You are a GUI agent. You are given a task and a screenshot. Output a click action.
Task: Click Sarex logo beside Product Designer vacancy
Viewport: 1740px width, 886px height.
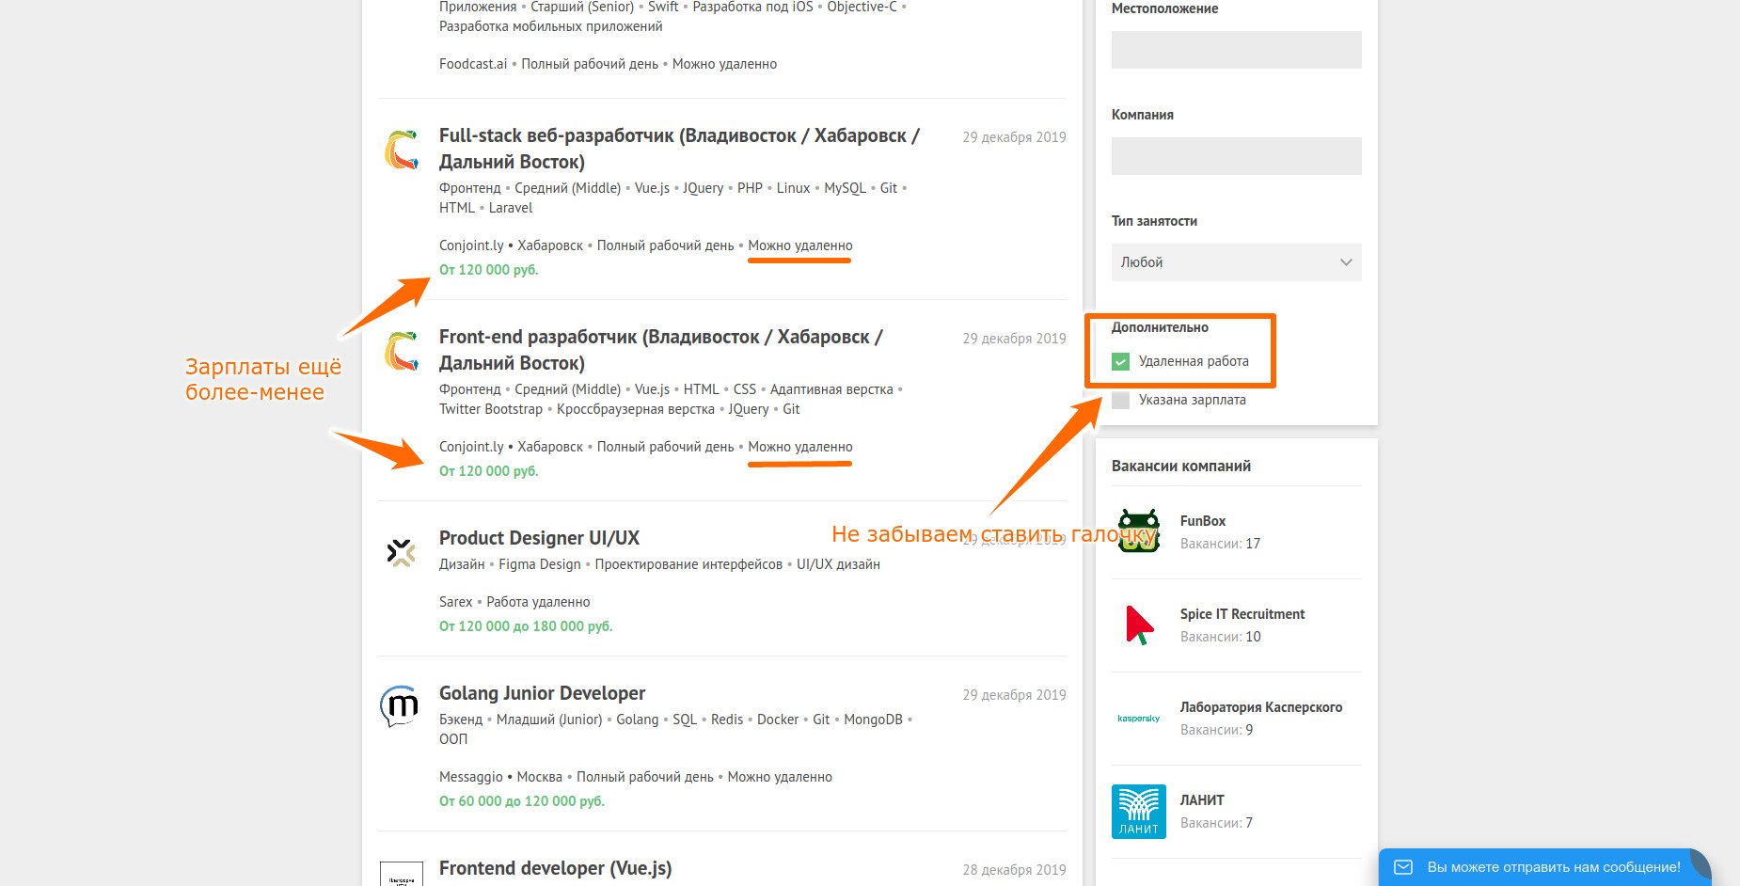click(x=402, y=553)
